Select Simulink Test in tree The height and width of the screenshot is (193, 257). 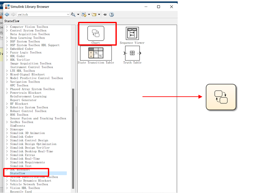pos(21,166)
